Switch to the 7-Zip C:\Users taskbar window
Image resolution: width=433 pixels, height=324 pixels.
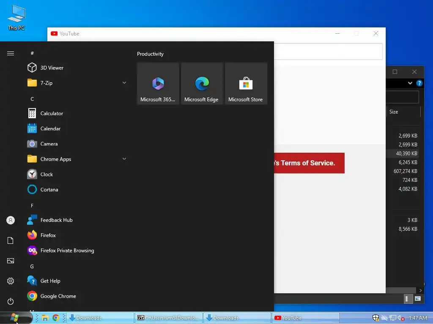pyautogui.click(x=169, y=318)
